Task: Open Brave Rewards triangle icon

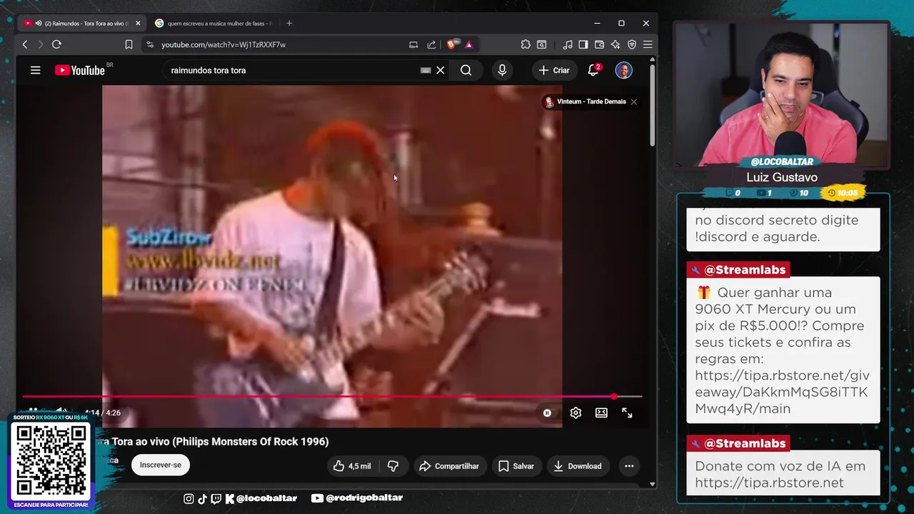Action: point(468,44)
